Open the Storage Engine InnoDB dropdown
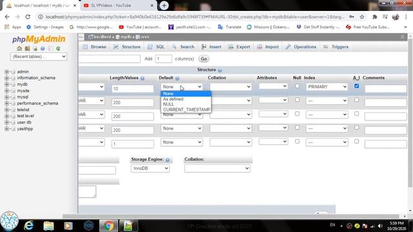This screenshot has width=413, height=232. coord(150,168)
